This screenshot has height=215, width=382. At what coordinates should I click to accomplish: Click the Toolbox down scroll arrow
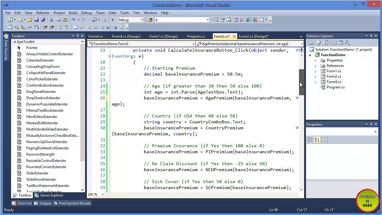pyautogui.click(x=82, y=190)
